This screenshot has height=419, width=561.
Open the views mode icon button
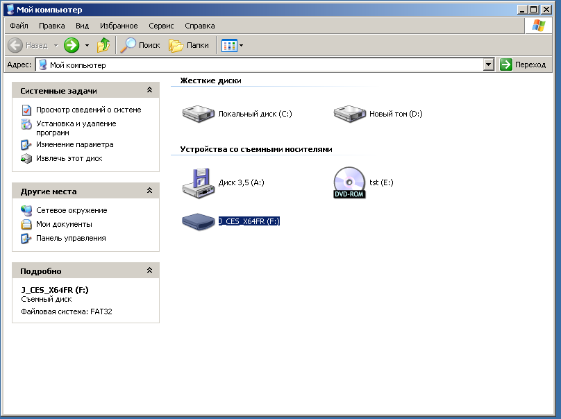[229, 45]
